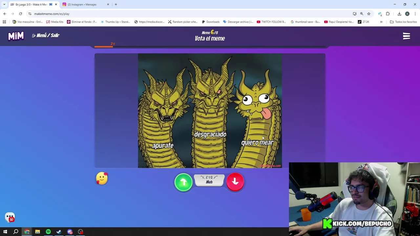This screenshot has height=236, width=420.
Task: Open the media.discor... bookmark
Action: 149,22
